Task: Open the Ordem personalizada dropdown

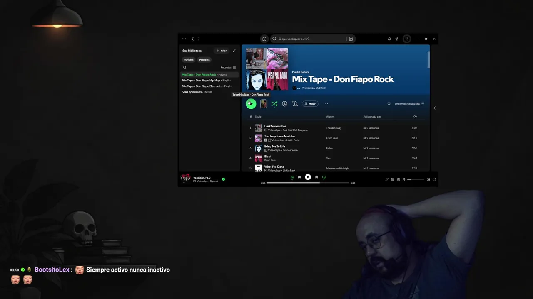Action: (409, 104)
